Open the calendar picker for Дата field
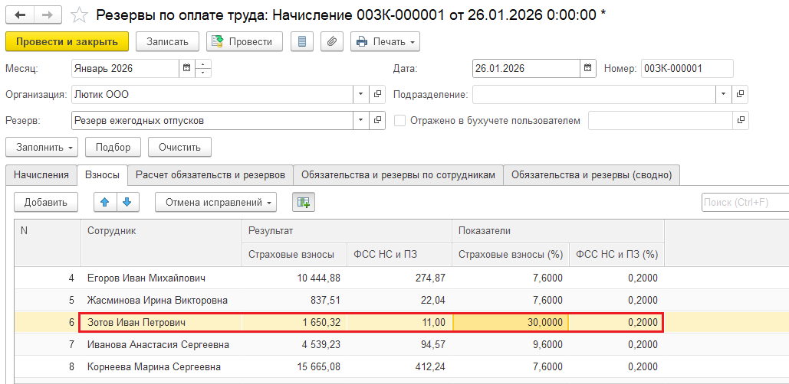The height and width of the screenshot is (384, 789). pyautogui.click(x=587, y=68)
